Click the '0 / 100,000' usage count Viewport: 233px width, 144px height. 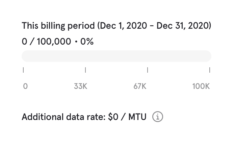46,42
